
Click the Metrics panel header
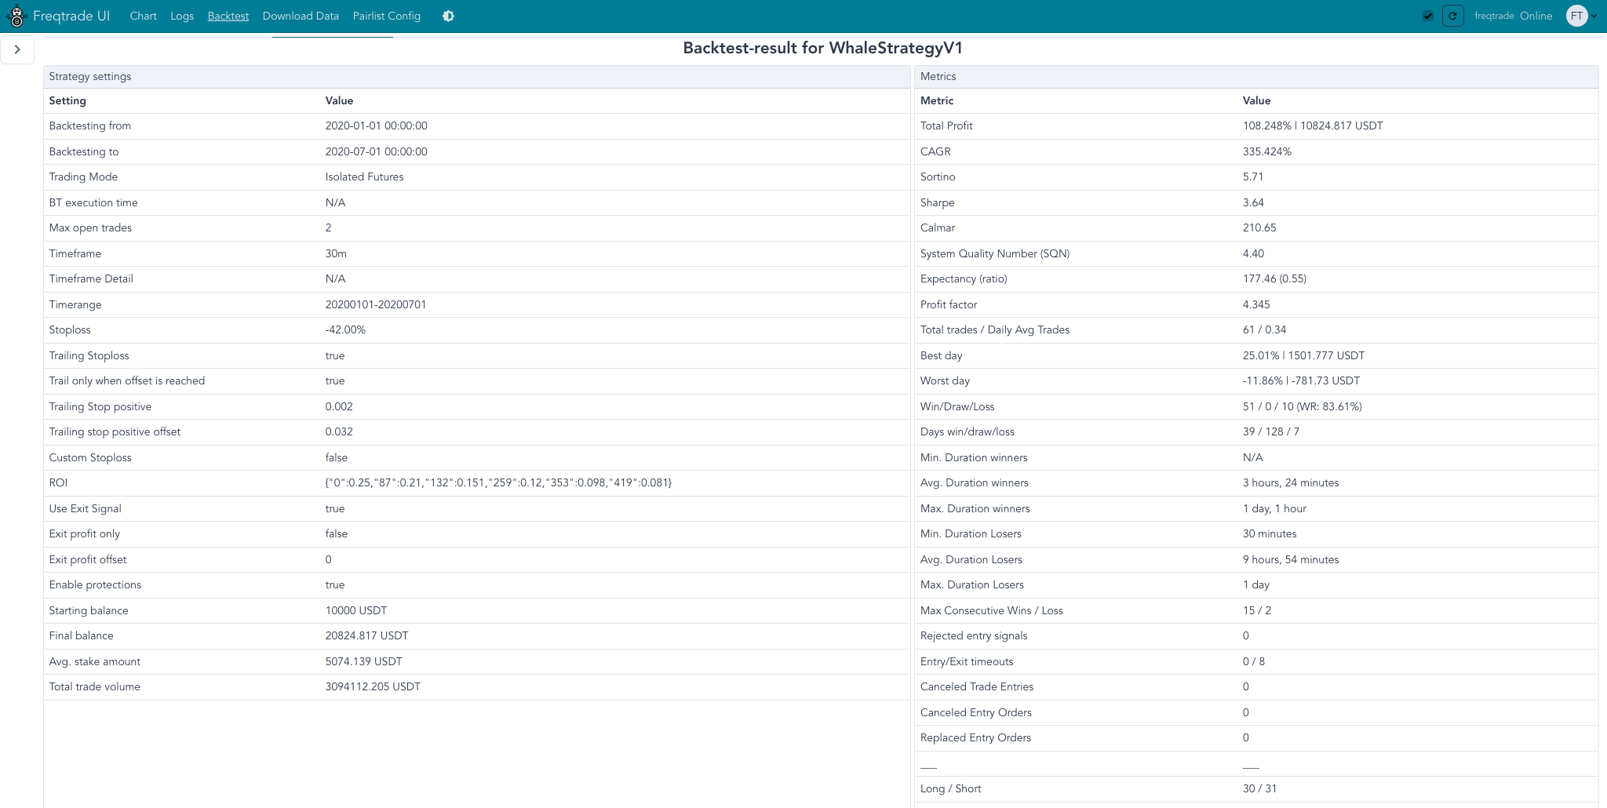tap(938, 76)
